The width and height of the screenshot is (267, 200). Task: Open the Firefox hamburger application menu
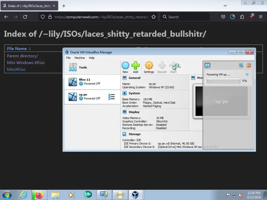(x=261, y=17)
